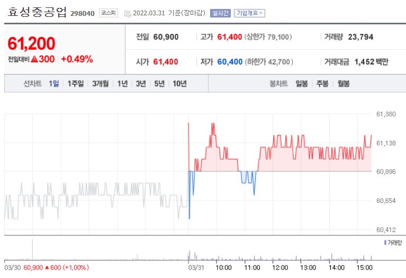
Task: Show the 3년 line chart
Action: pos(141,84)
